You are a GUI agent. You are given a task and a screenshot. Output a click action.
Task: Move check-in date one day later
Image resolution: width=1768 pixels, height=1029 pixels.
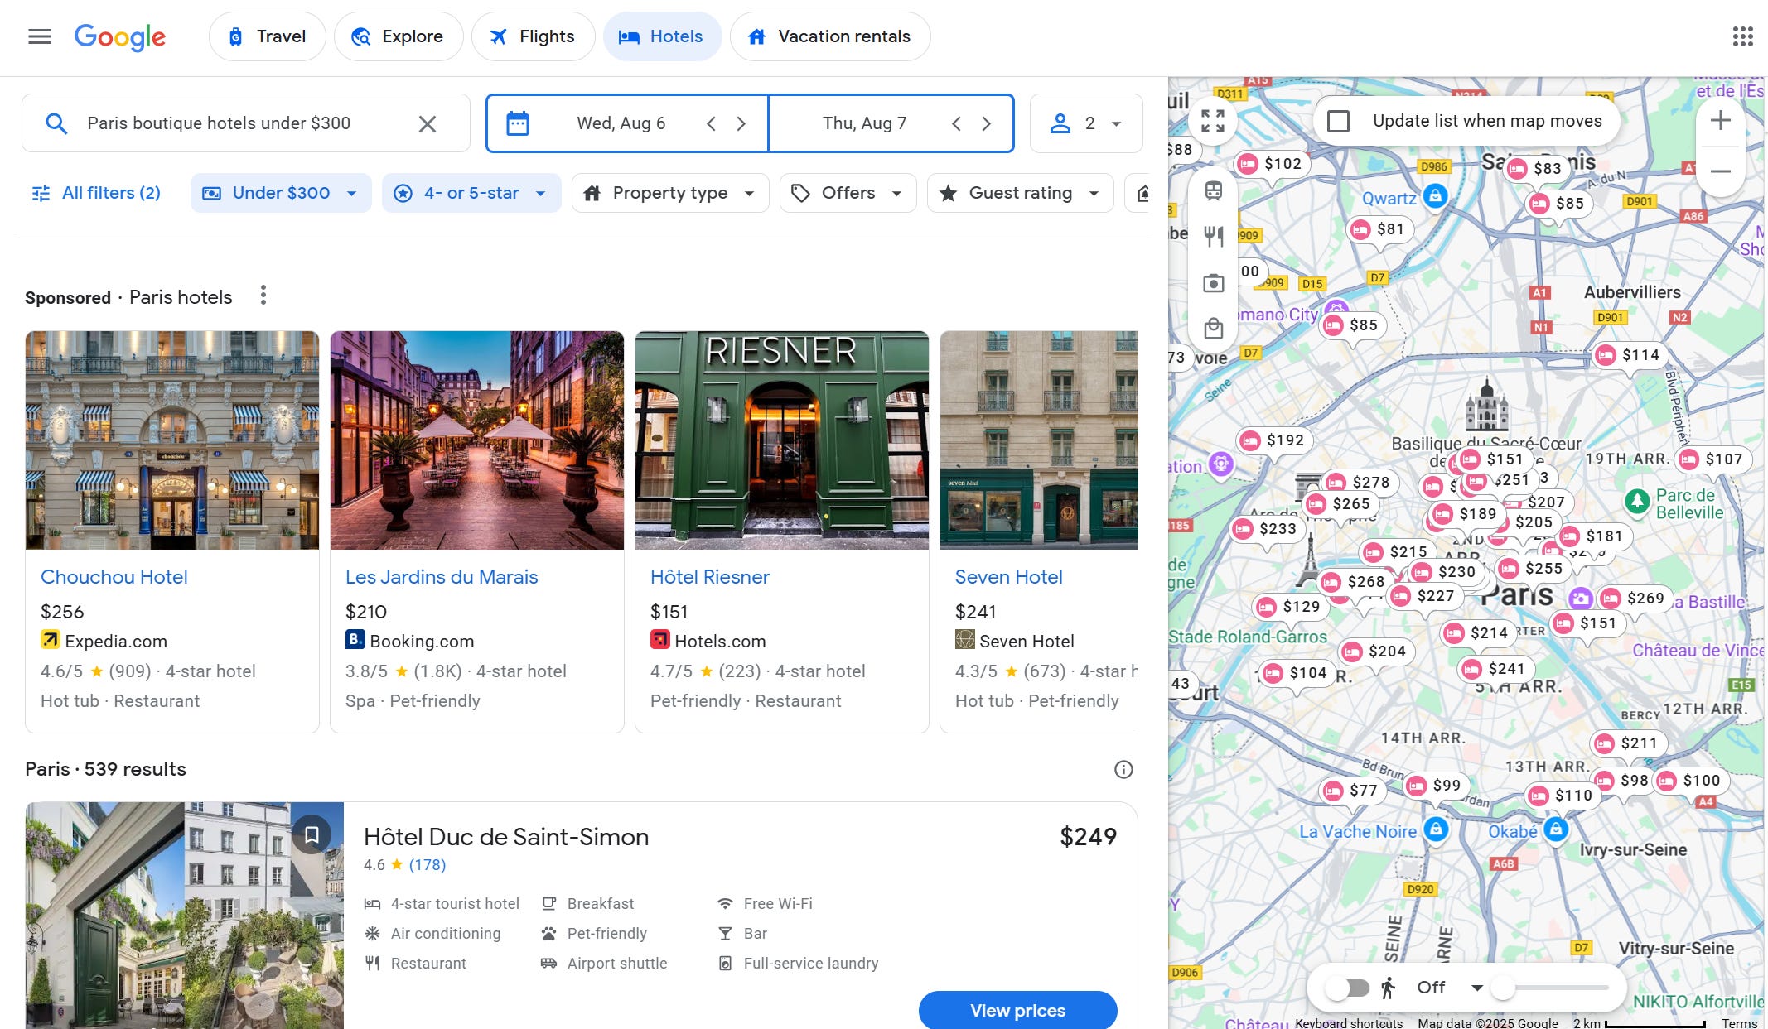tap(741, 123)
